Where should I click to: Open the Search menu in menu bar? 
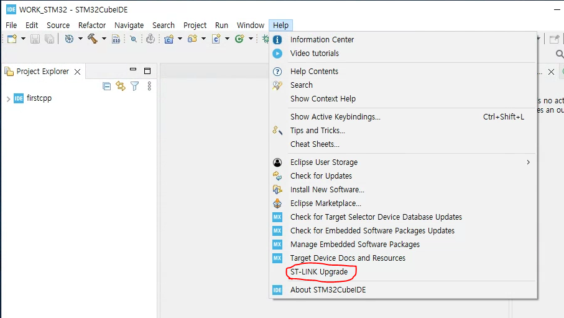[x=164, y=26]
